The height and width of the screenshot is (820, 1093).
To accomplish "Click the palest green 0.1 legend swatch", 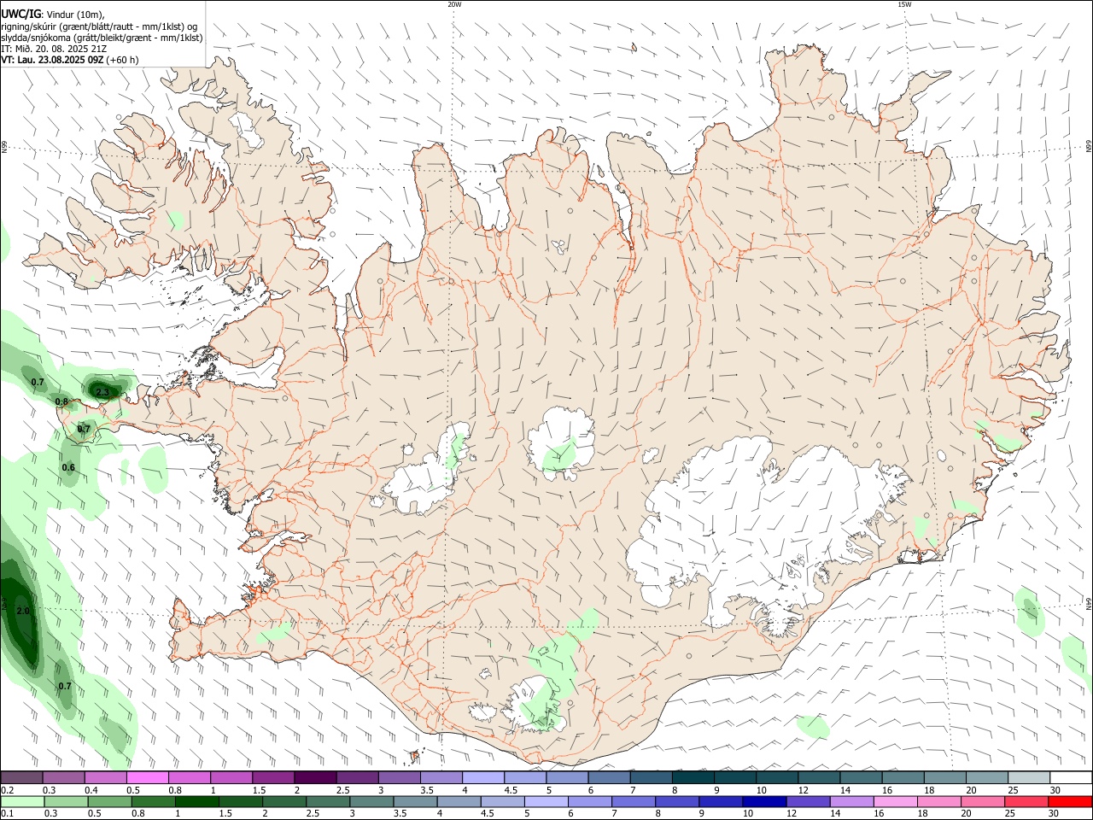I will [x=21, y=802].
